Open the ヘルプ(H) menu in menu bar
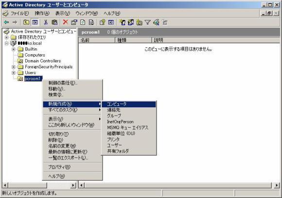This screenshot has width=282, height=198. (112, 13)
